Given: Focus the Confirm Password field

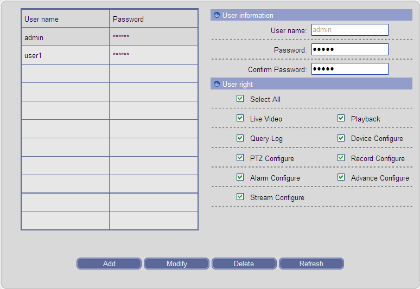Looking at the screenshot, I should point(350,69).
